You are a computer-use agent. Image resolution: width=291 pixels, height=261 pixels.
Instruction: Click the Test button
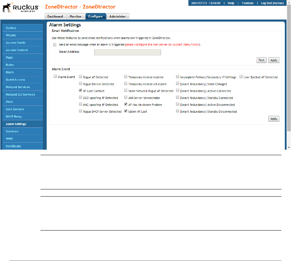(261, 60)
